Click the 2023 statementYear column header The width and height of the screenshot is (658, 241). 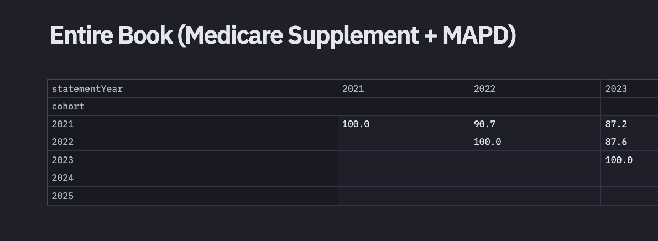coord(616,88)
